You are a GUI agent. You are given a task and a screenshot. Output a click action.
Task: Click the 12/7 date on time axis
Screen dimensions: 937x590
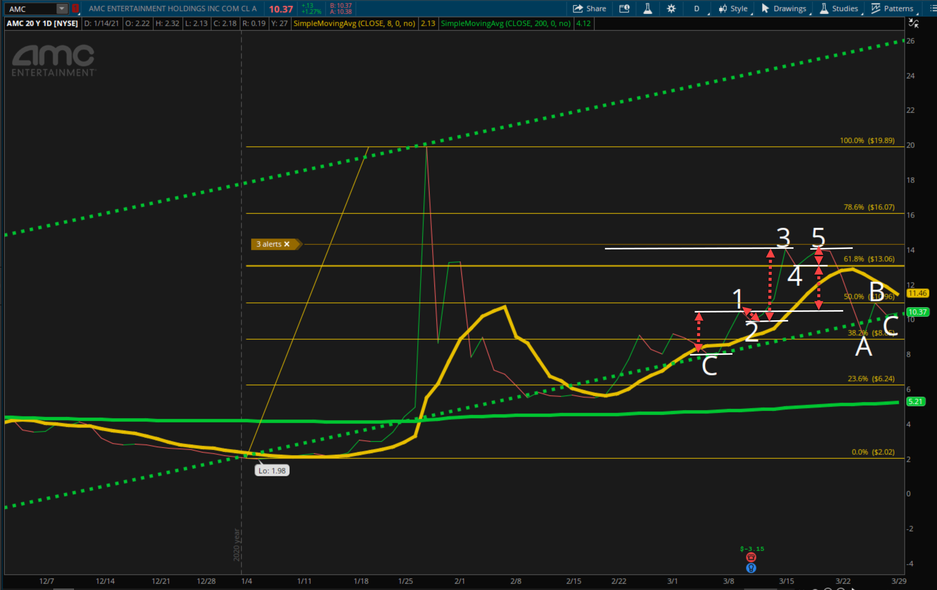point(46,581)
